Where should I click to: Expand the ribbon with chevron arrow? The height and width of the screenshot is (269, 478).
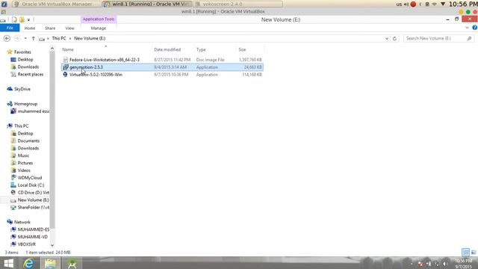[x=467, y=28]
